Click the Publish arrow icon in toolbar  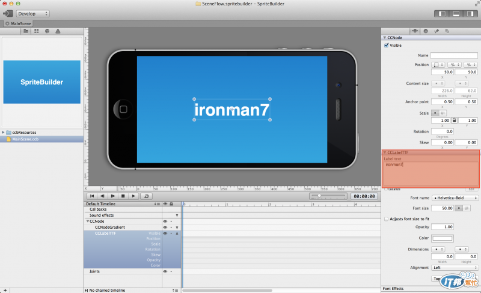pos(8,13)
